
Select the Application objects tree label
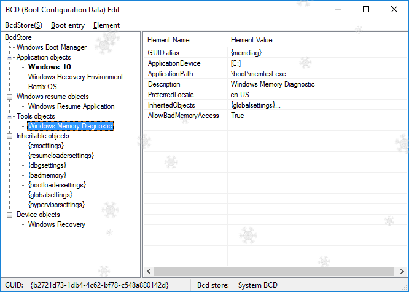coord(44,57)
